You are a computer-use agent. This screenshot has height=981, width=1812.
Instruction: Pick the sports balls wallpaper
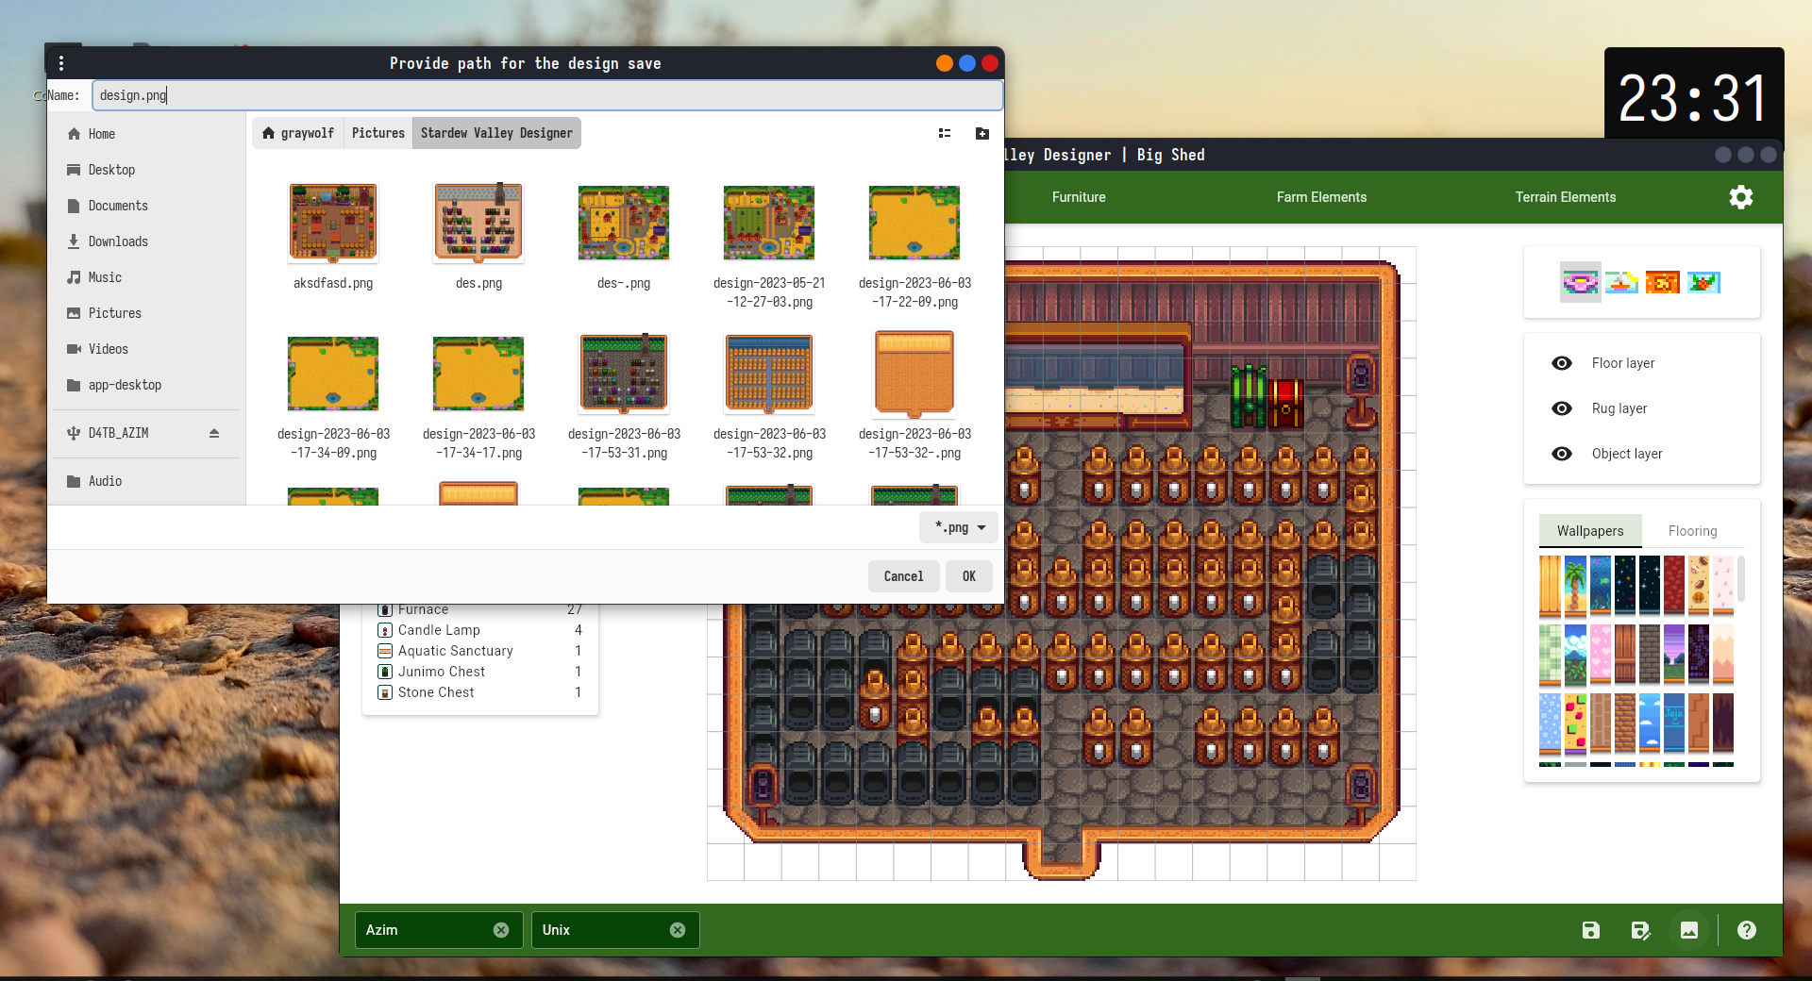[1698, 586]
